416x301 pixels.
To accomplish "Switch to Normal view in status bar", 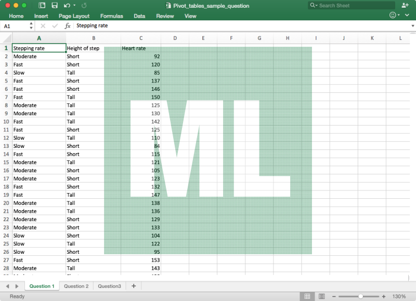I will [x=307, y=296].
